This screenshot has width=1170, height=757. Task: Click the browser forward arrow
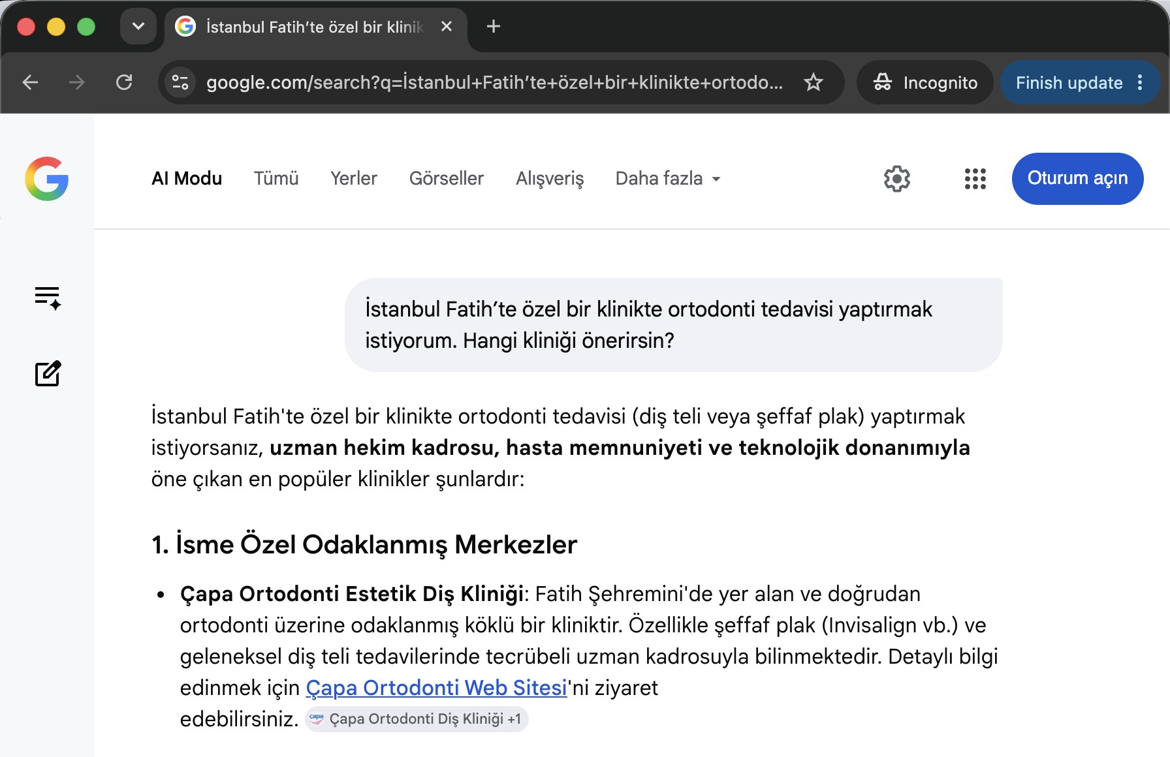coord(77,82)
